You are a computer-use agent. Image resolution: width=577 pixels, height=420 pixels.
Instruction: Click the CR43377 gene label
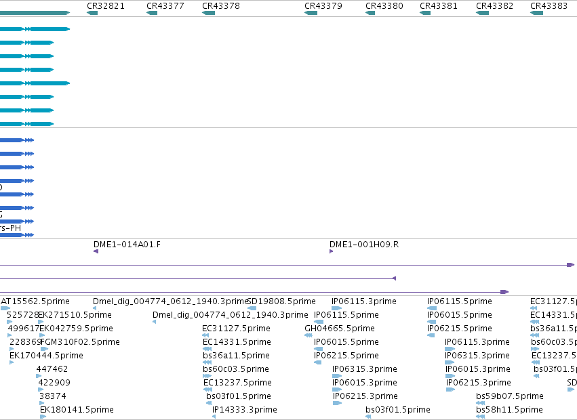click(165, 6)
